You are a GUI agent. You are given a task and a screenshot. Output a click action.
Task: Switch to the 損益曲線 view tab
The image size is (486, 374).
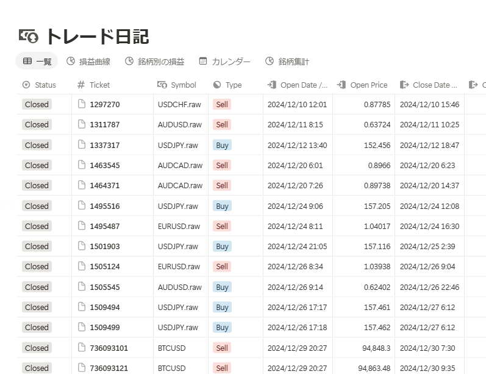(88, 62)
